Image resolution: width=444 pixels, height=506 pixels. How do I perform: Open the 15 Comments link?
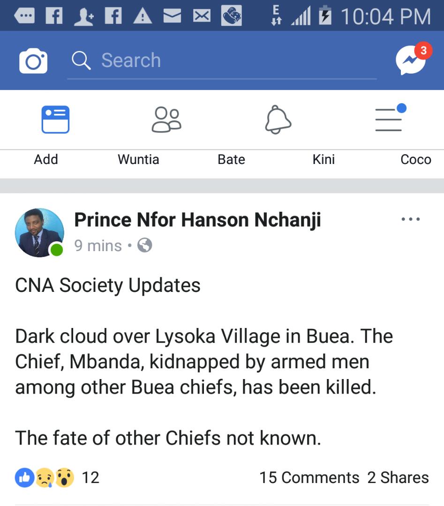(309, 477)
